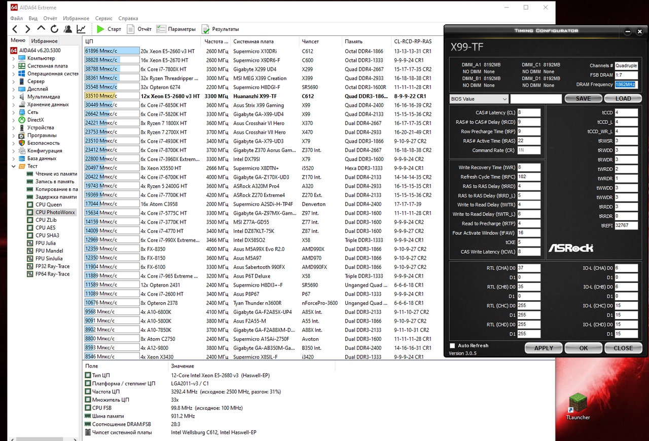The height and width of the screenshot is (441, 649).
Task: Open the Отчёт toolbar report icon
Action: click(131, 29)
